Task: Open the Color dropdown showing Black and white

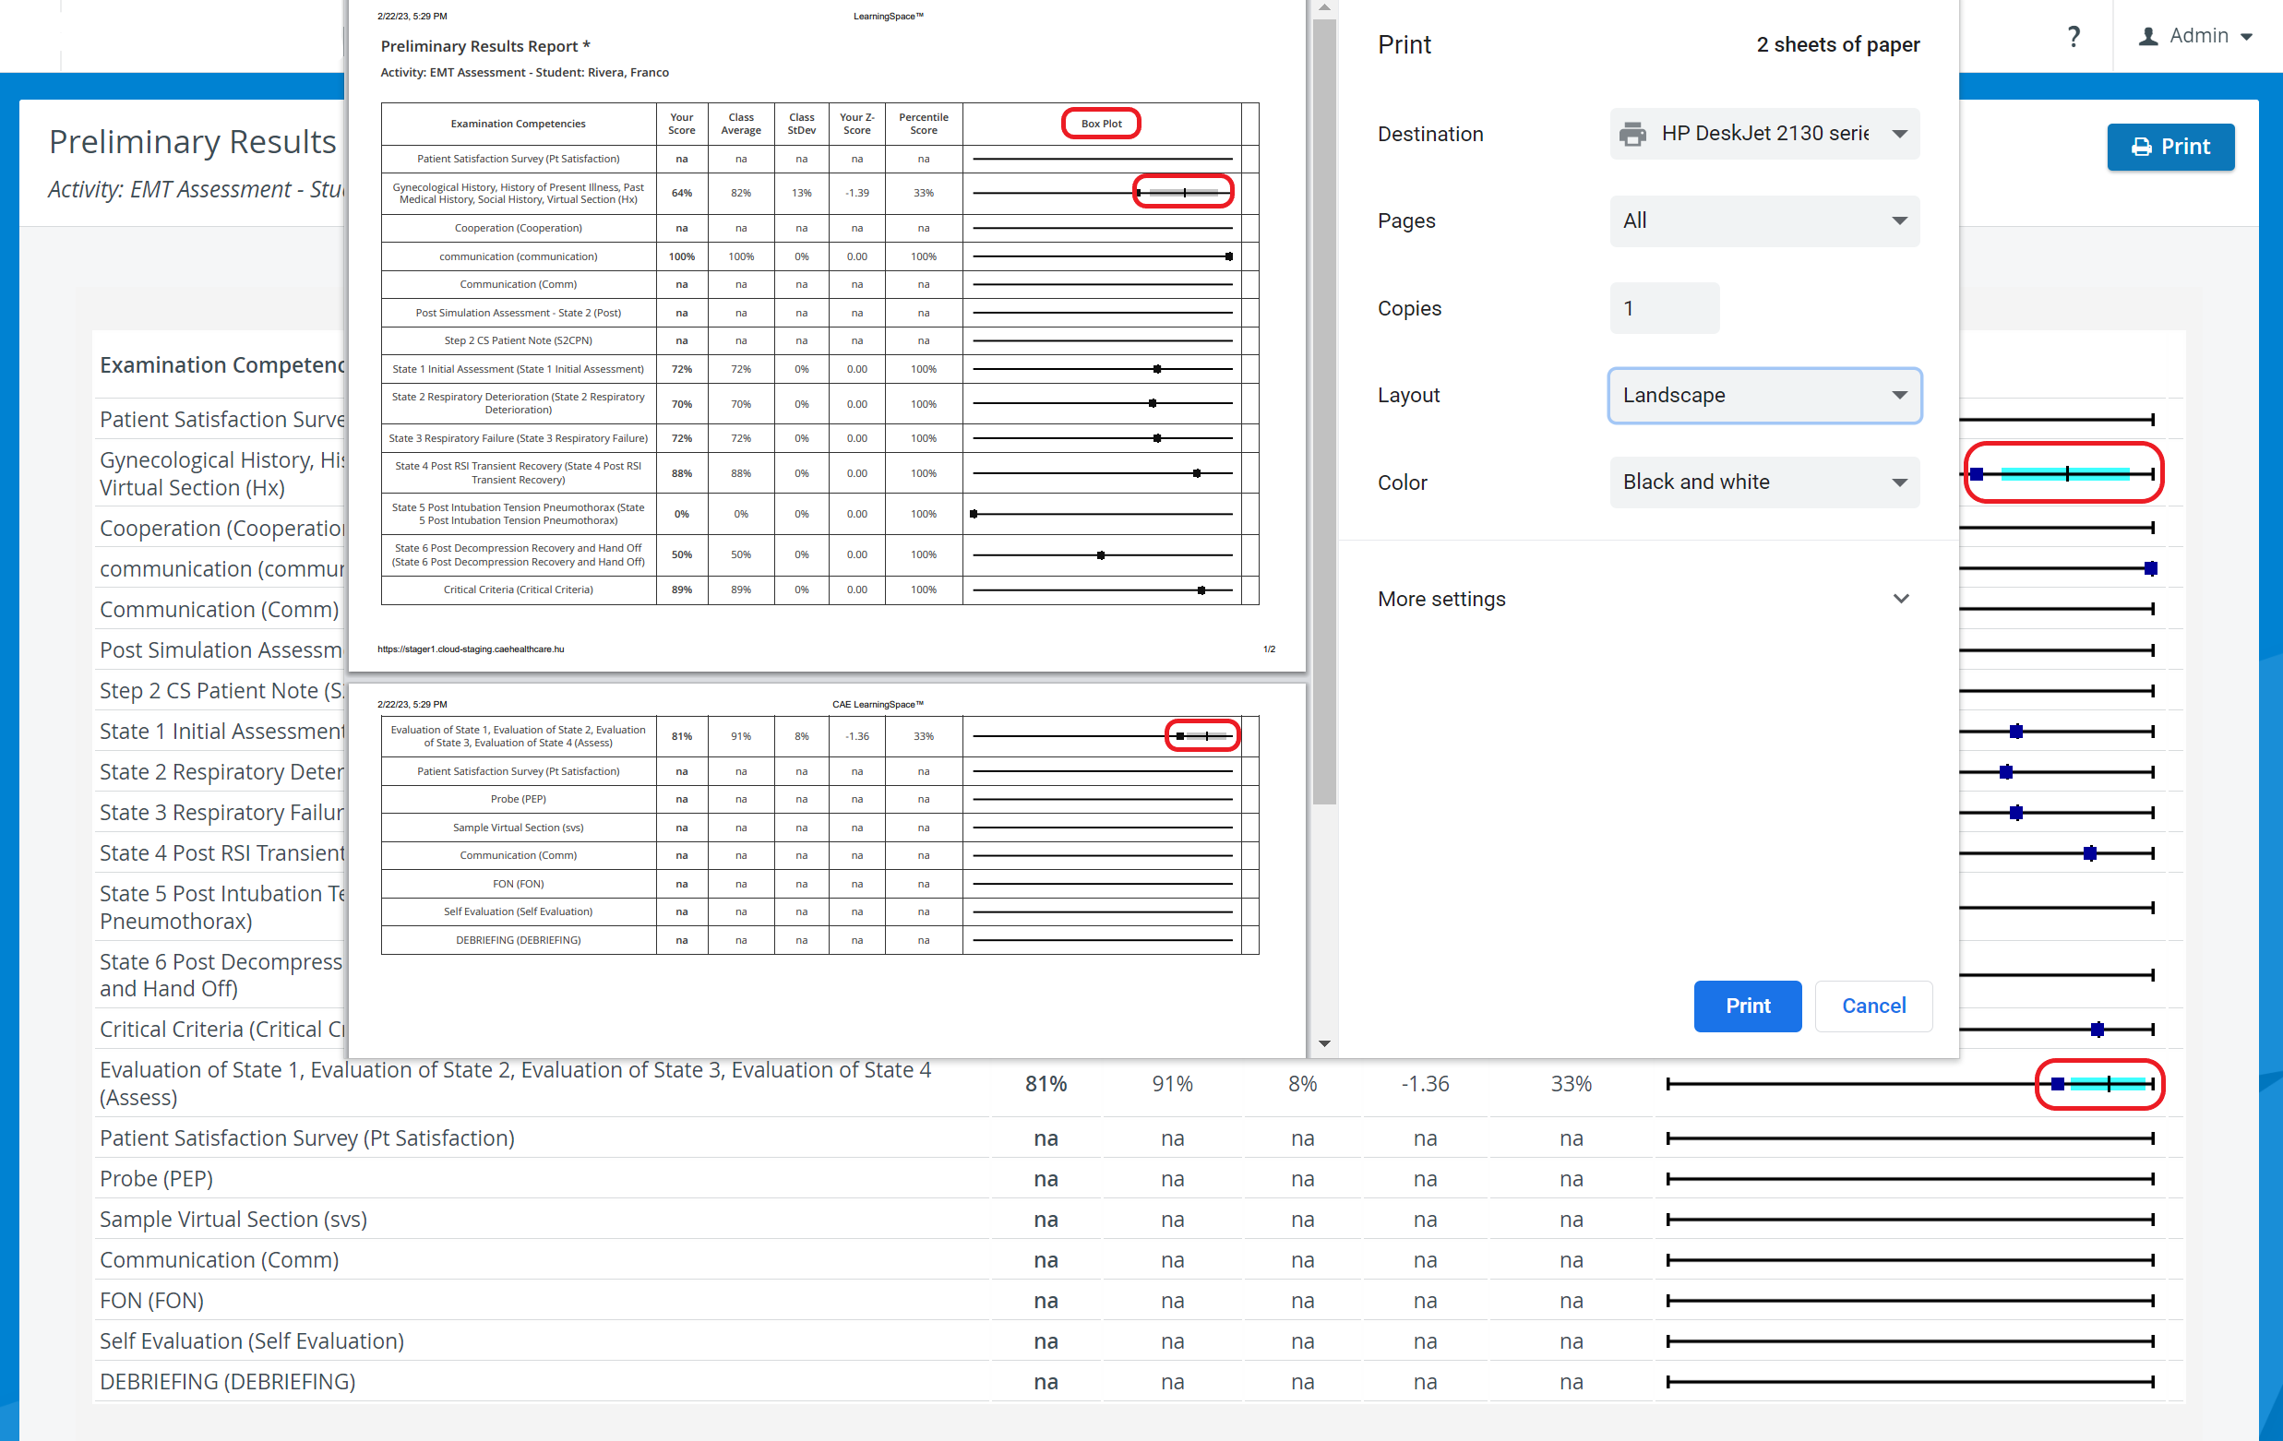Action: pos(1764,482)
